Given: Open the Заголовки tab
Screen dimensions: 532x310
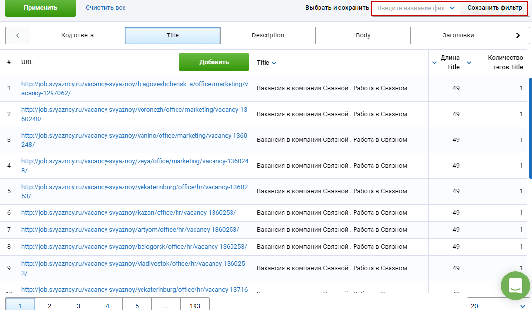Looking at the screenshot, I should [458, 35].
